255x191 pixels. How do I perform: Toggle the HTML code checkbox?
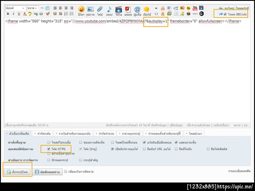[x=48, y=149]
